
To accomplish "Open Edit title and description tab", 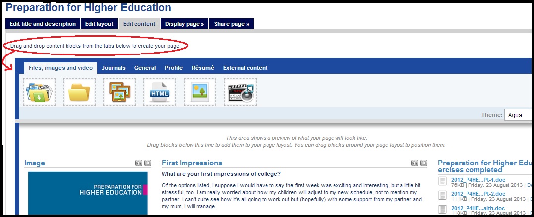I will coord(43,24).
